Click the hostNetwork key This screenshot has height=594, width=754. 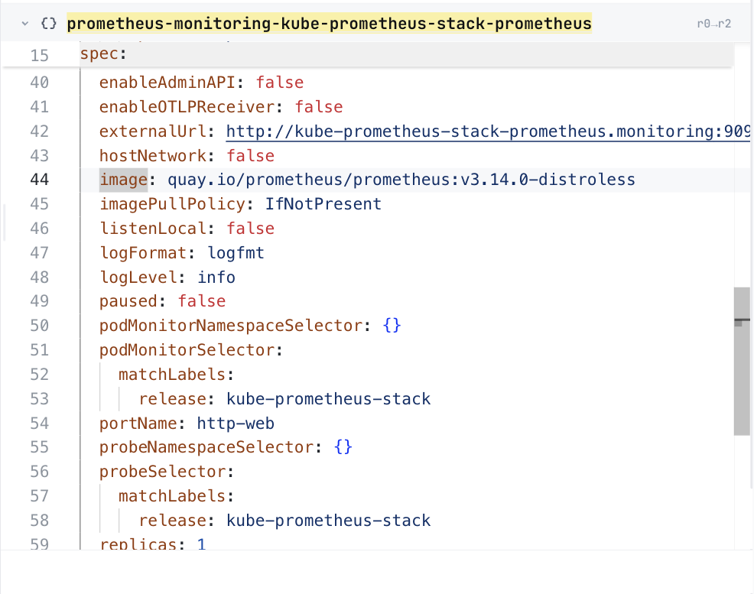(x=152, y=156)
